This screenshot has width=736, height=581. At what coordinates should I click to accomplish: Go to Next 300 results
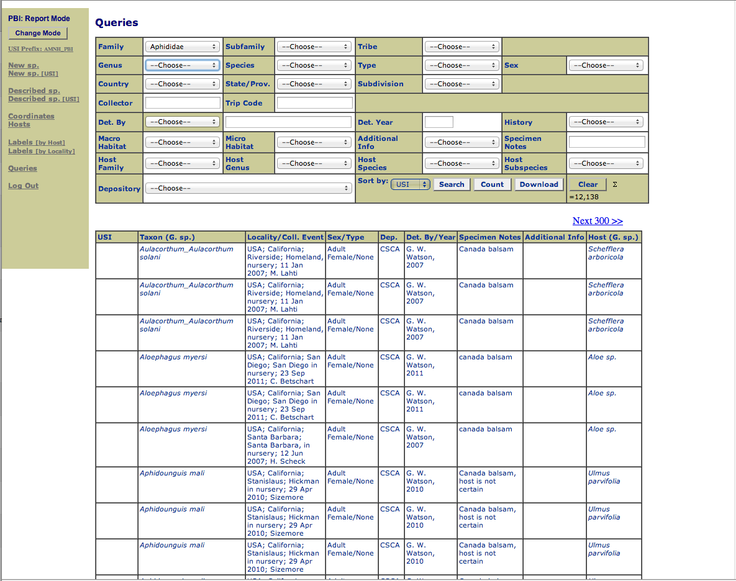click(597, 221)
